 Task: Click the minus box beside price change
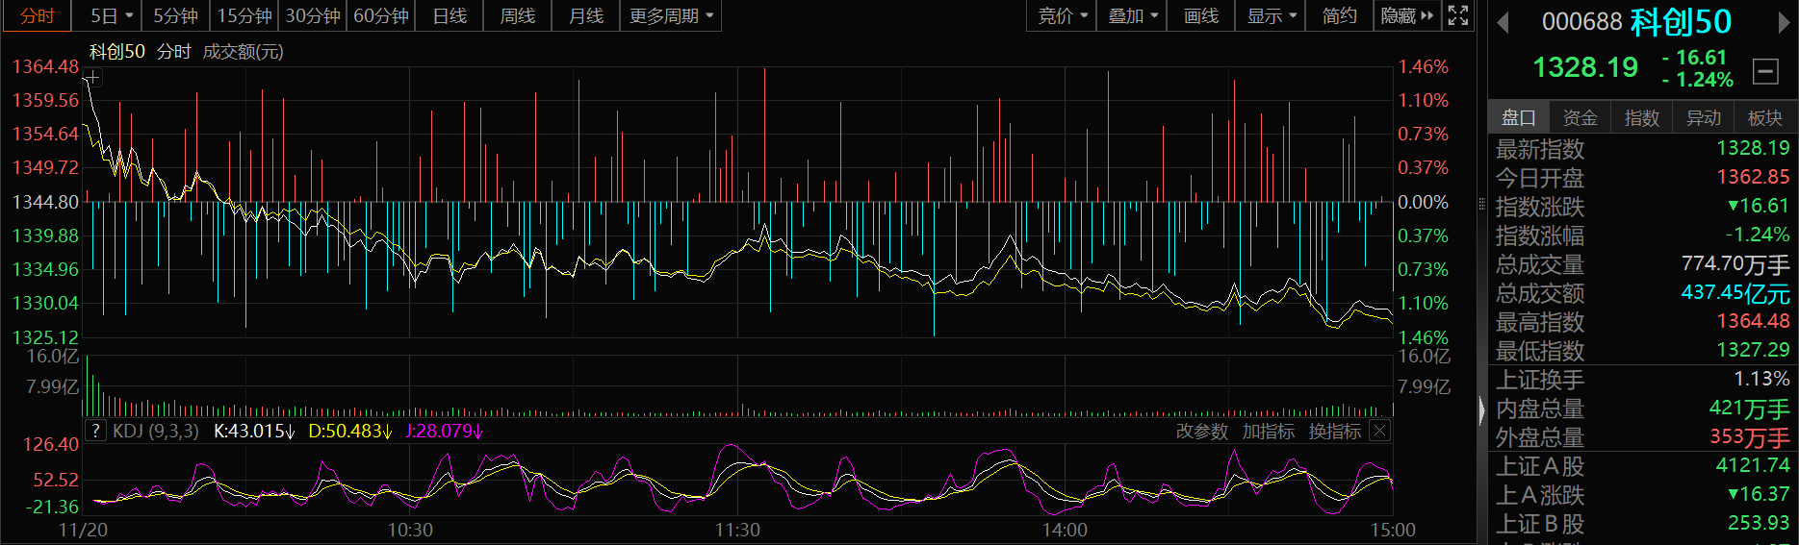pos(1765,70)
